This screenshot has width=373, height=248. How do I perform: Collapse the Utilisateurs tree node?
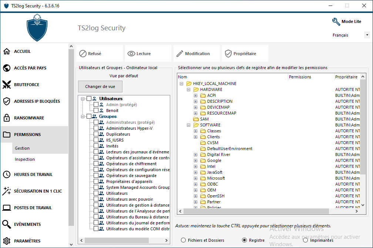(83, 99)
